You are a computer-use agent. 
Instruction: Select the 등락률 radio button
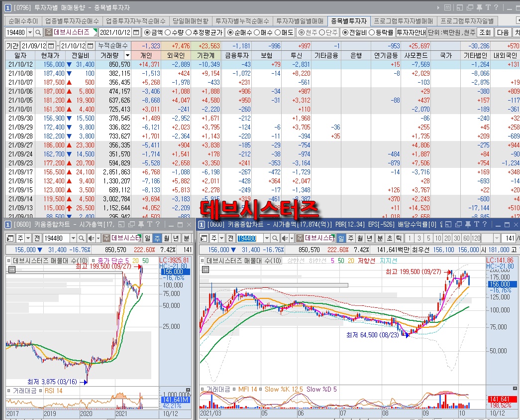tap(371, 32)
